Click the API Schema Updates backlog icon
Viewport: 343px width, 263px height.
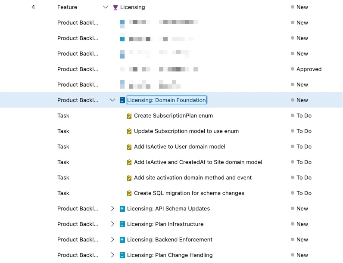[x=122, y=209]
